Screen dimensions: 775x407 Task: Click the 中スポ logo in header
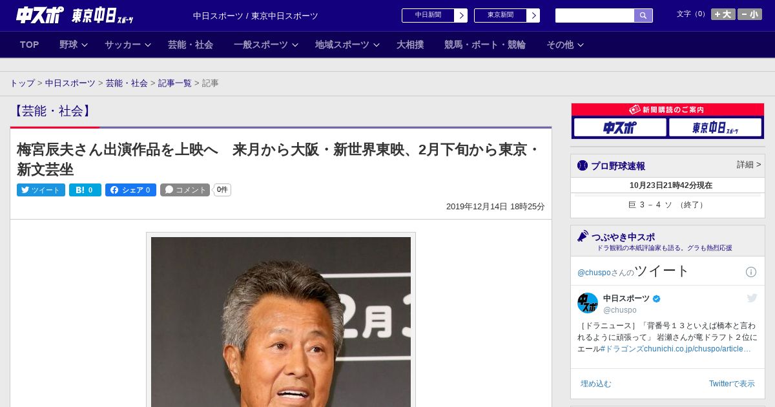(40, 15)
